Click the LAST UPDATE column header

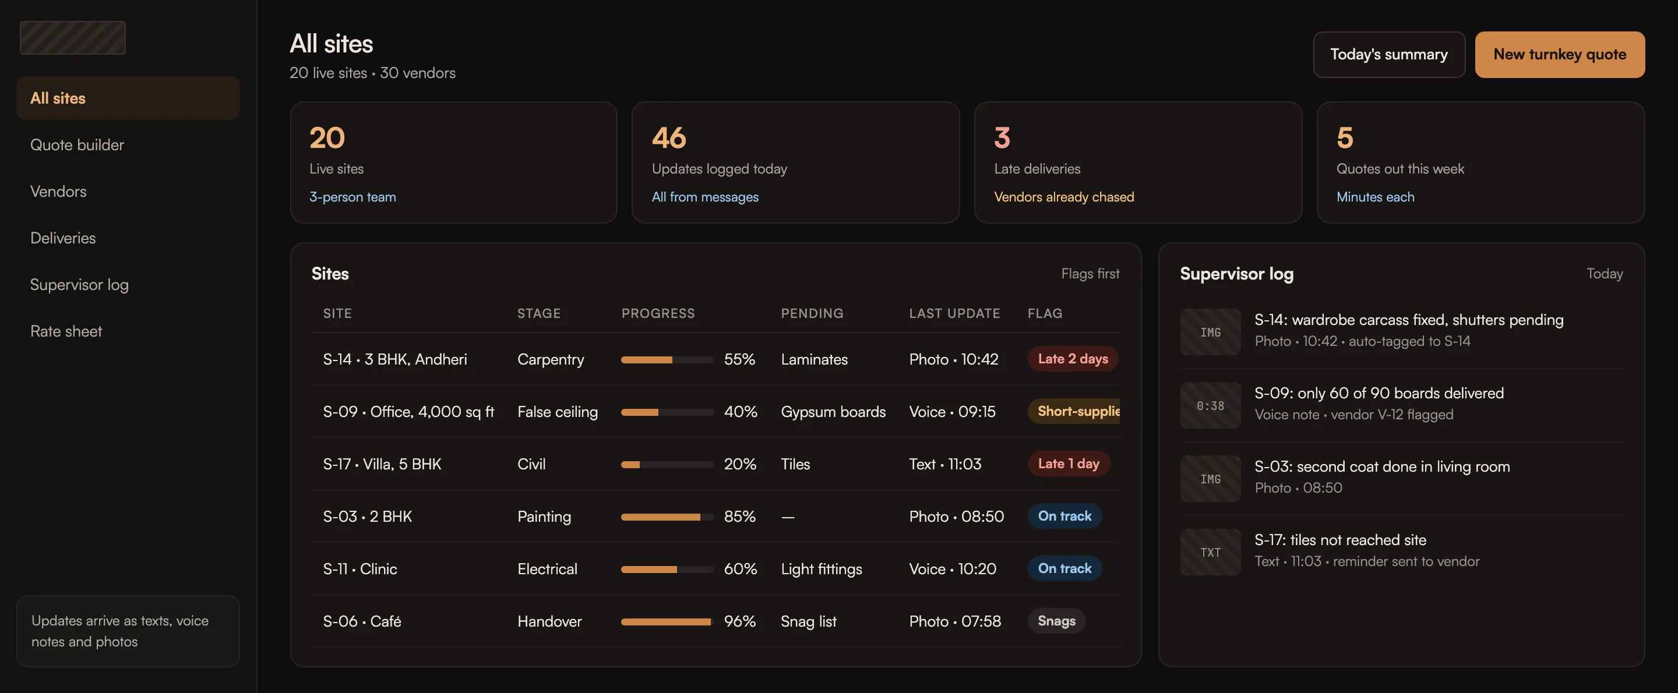[954, 313]
